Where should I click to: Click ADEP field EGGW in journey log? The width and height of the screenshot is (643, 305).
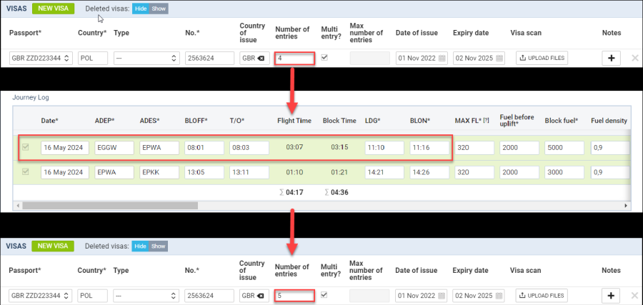click(114, 148)
